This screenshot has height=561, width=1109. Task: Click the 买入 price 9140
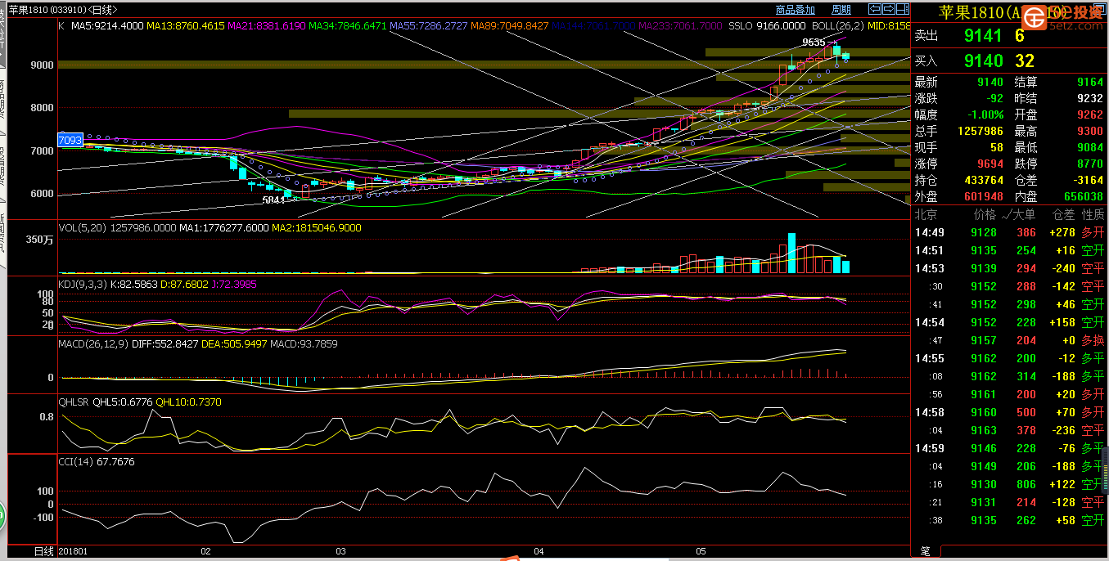983,61
